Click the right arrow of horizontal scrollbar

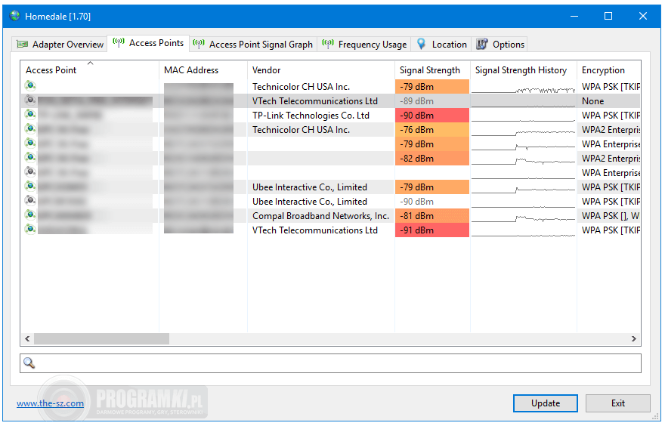633,338
